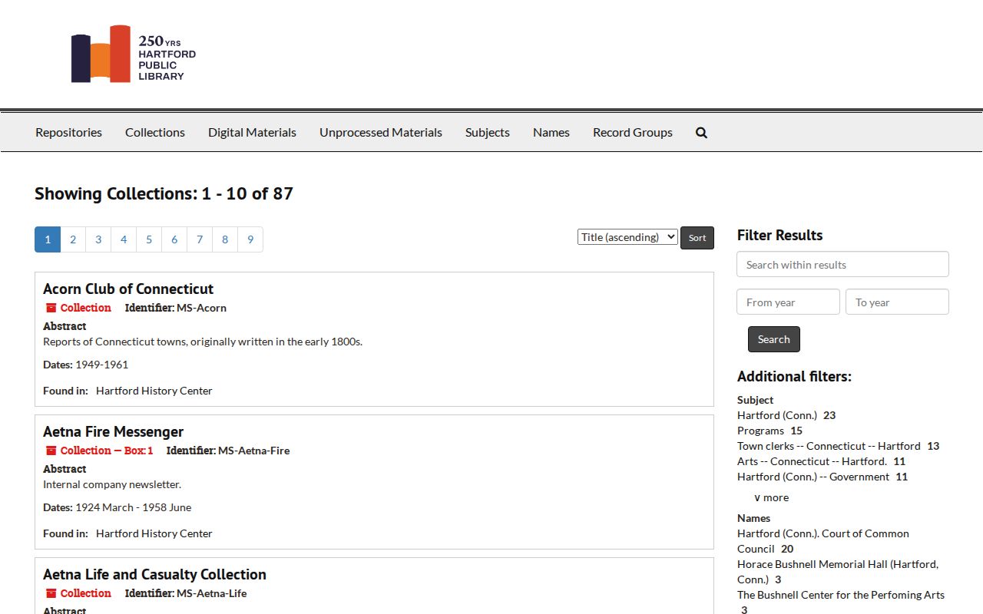983x614 pixels.
Task: Open the Collections menu item
Action: pos(155,132)
